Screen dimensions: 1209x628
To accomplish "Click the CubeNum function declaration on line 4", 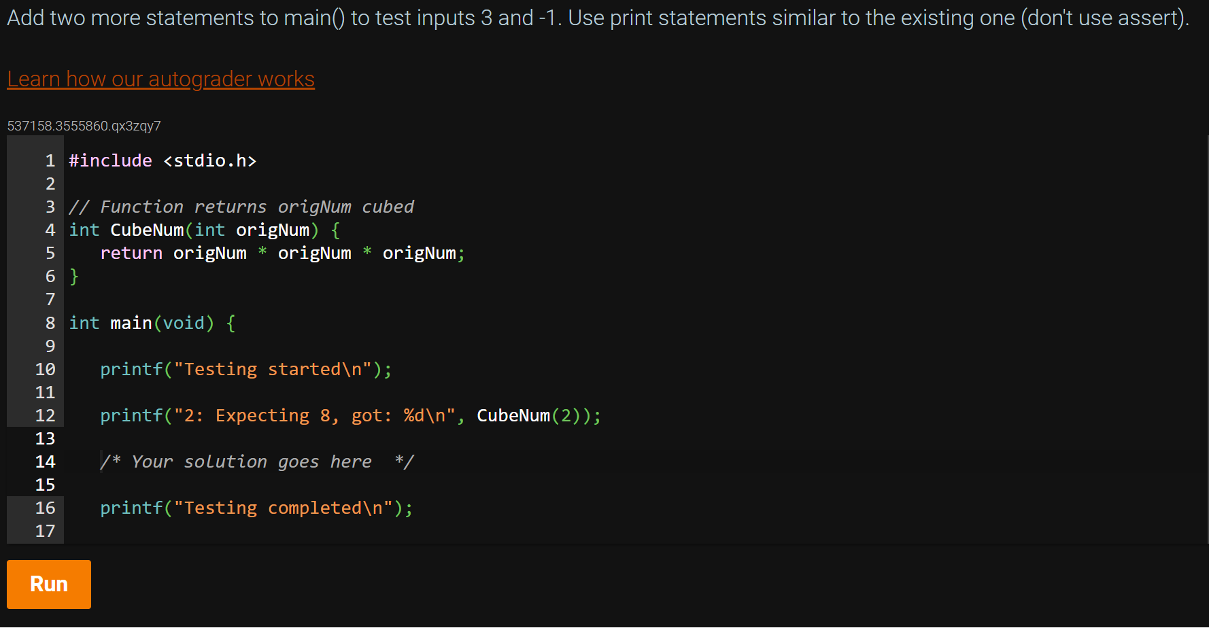I will point(203,230).
